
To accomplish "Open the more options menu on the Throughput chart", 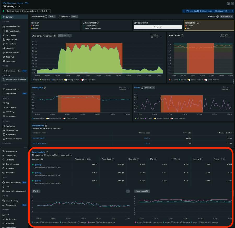I will tap(128, 89).
